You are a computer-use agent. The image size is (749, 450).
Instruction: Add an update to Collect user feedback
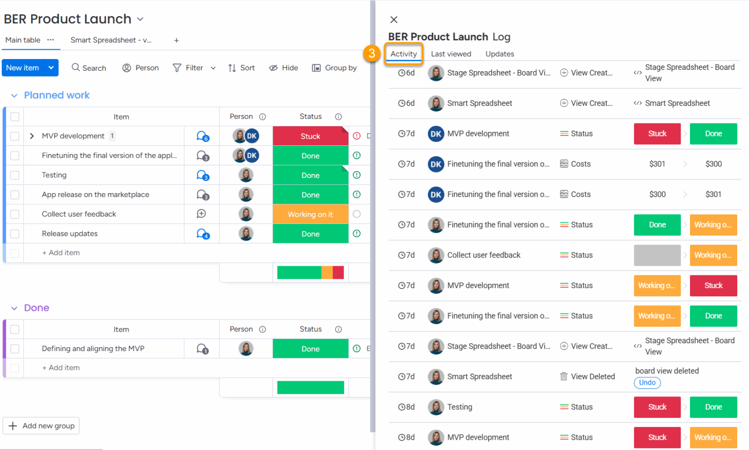[201, 214]
